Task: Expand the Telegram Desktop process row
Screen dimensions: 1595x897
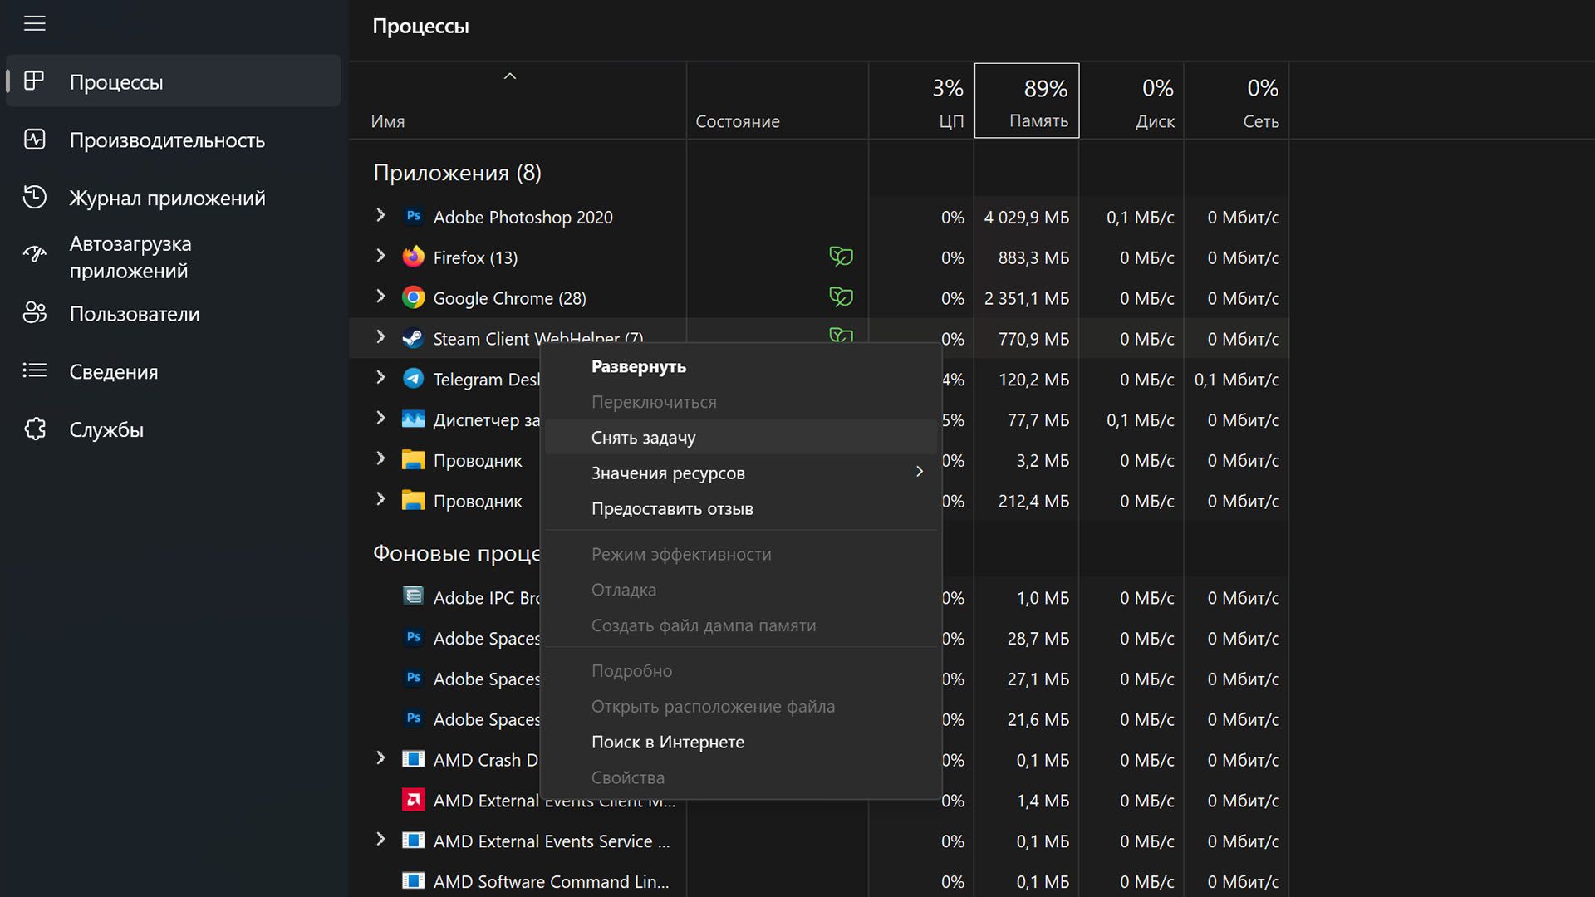Action: 380,378
